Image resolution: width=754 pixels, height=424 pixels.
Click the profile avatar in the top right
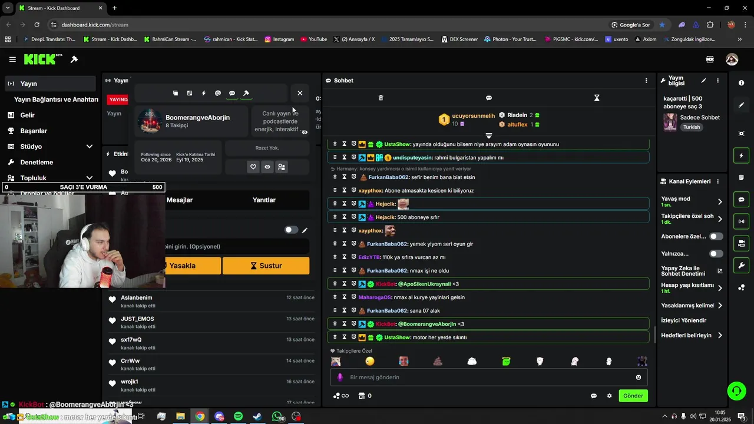(732, 59)
